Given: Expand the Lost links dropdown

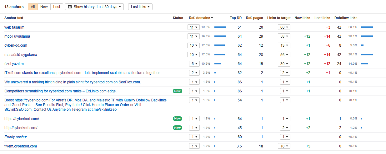Looking at the screenshot, I should coord(140,7).
